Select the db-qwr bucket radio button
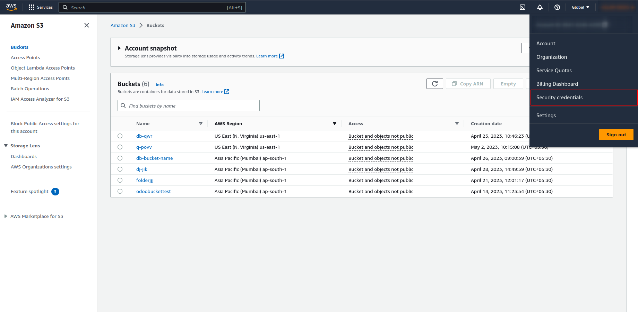 (x=120, y=136)
